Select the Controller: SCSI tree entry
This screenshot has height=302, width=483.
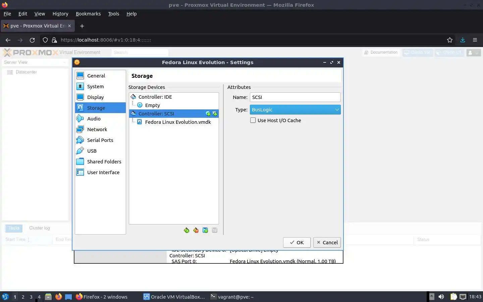click(x=174, y=113)
